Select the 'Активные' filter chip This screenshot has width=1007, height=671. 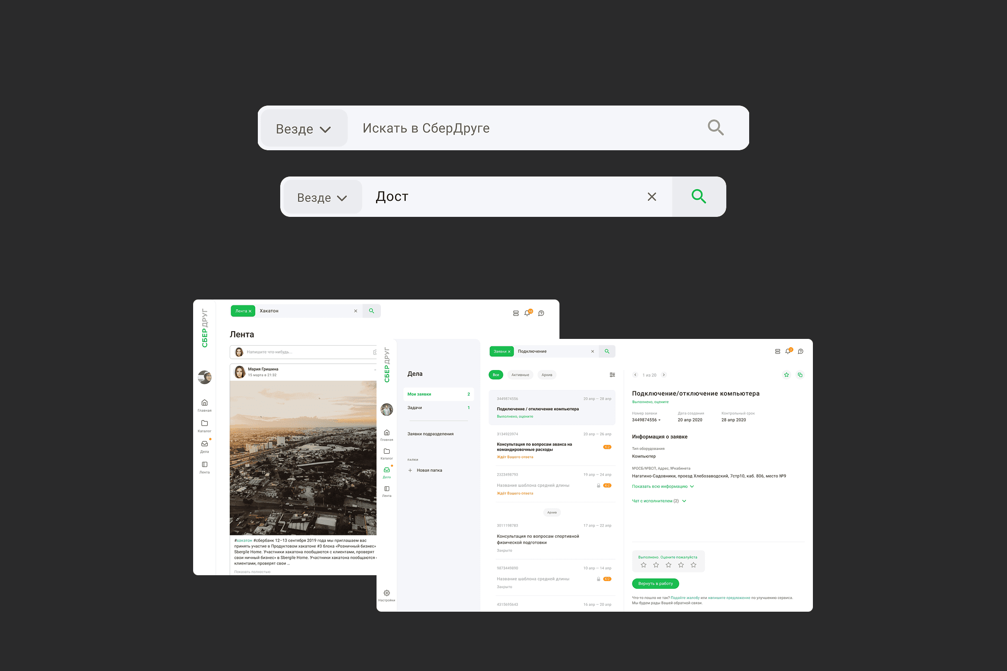[520, 375]
